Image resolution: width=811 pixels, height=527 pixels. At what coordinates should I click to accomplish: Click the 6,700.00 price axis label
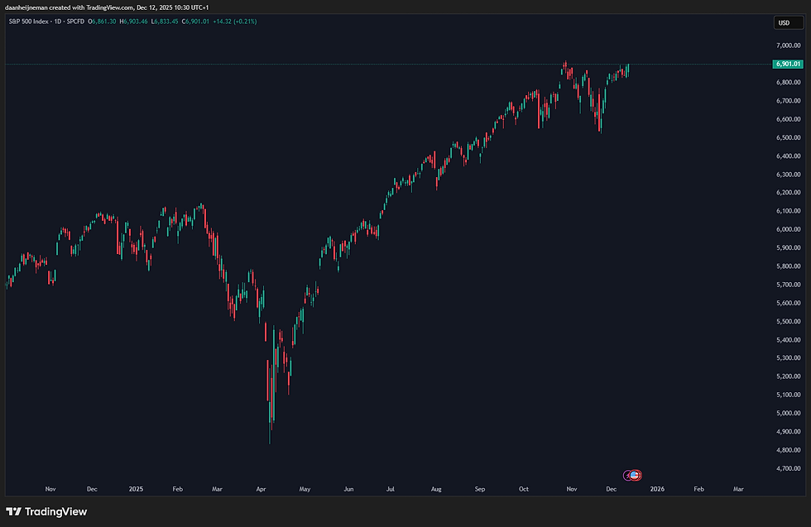tap(788, 101)
